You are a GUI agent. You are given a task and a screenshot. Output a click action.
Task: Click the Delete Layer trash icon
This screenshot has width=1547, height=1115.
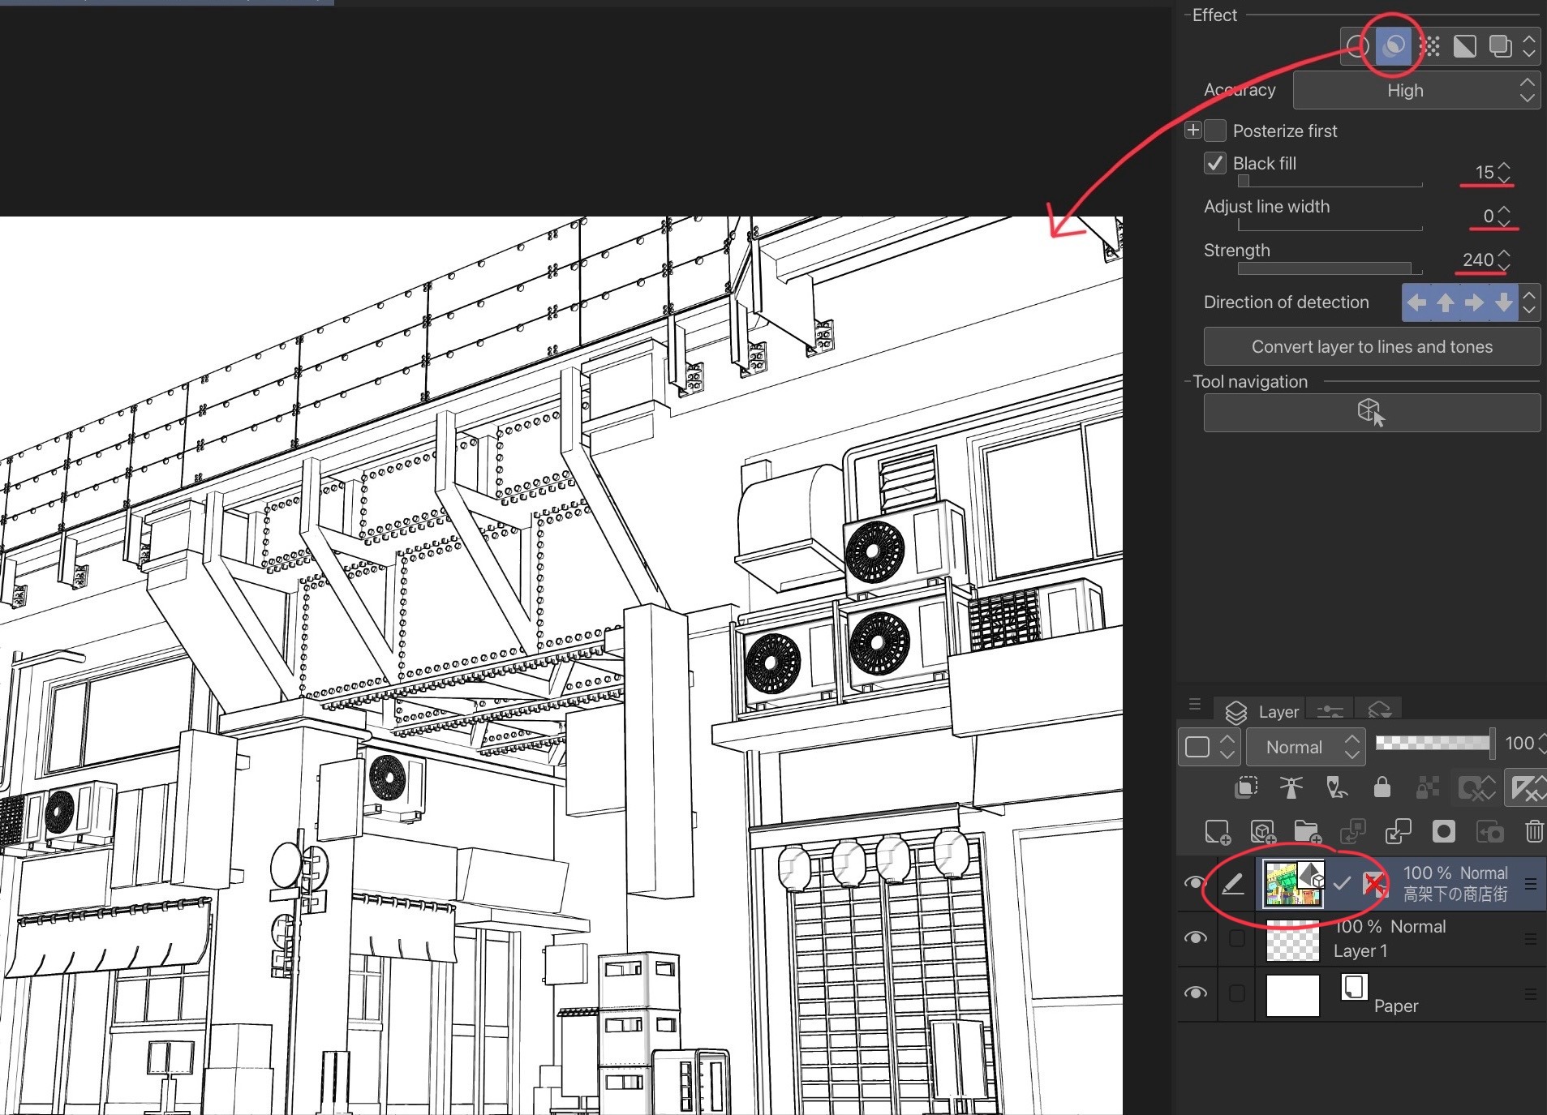point(1533,831)
